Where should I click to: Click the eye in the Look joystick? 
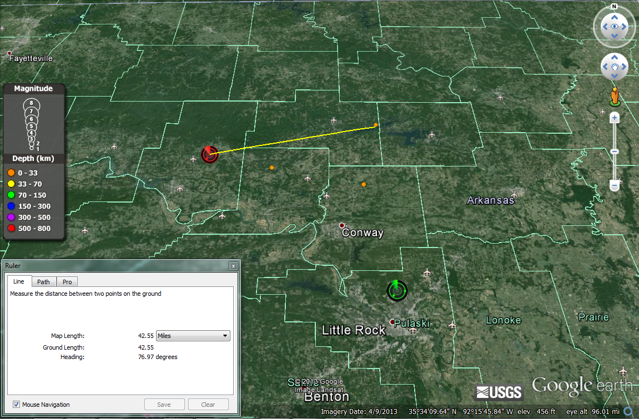614,26
